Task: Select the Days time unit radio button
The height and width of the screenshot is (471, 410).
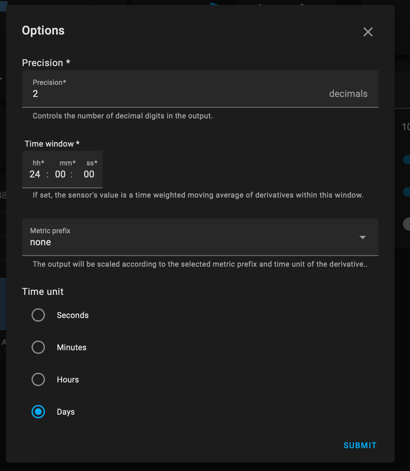Action: click(x=38, y=412)
